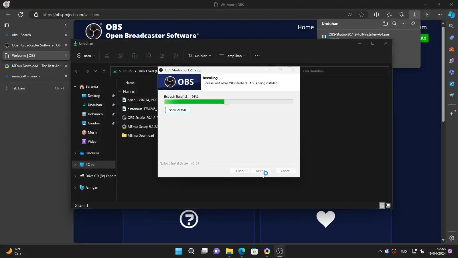Open a new tab with Tab baru
The height and width of the screenshot is (258, 458).
coord(34,88)
